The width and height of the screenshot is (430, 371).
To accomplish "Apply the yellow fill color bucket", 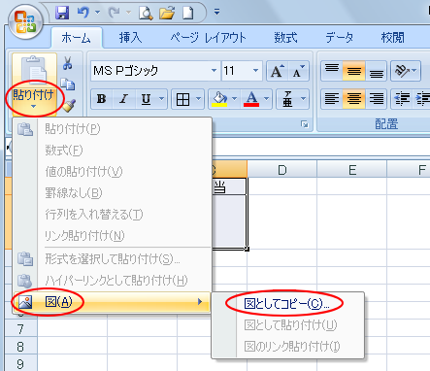I will [x=219, y=99].
